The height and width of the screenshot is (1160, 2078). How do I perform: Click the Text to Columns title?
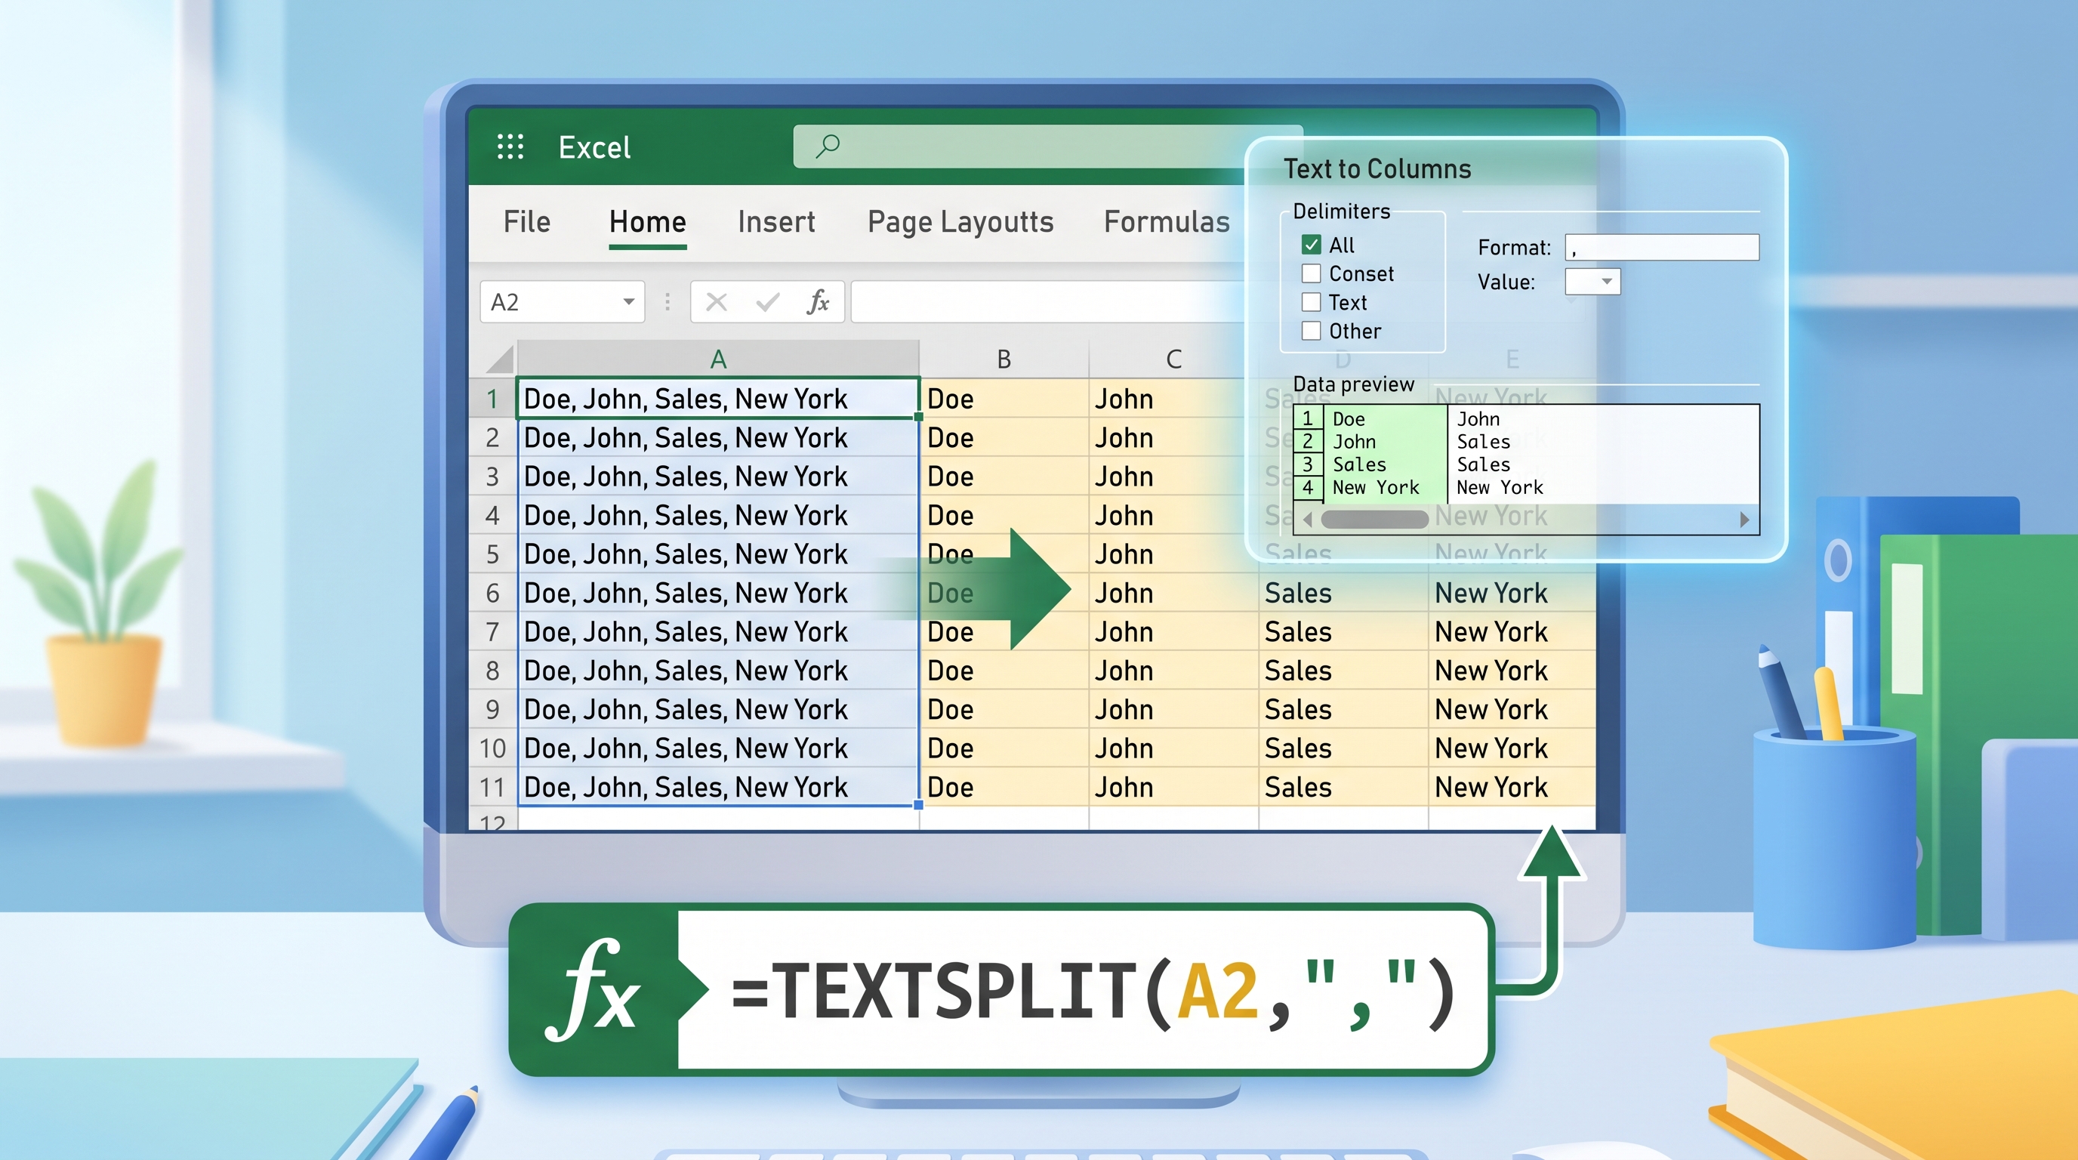(1377, 168)
